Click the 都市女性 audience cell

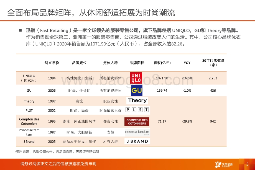tap(110, 121)
